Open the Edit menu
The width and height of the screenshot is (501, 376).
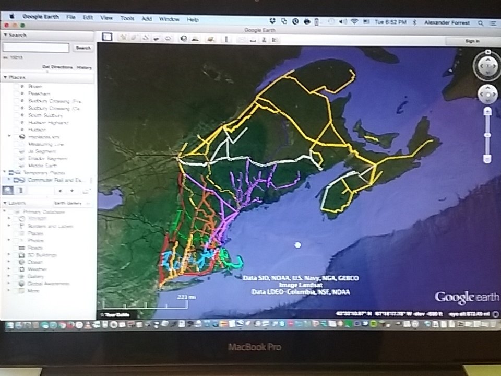(x=88, y=18)
